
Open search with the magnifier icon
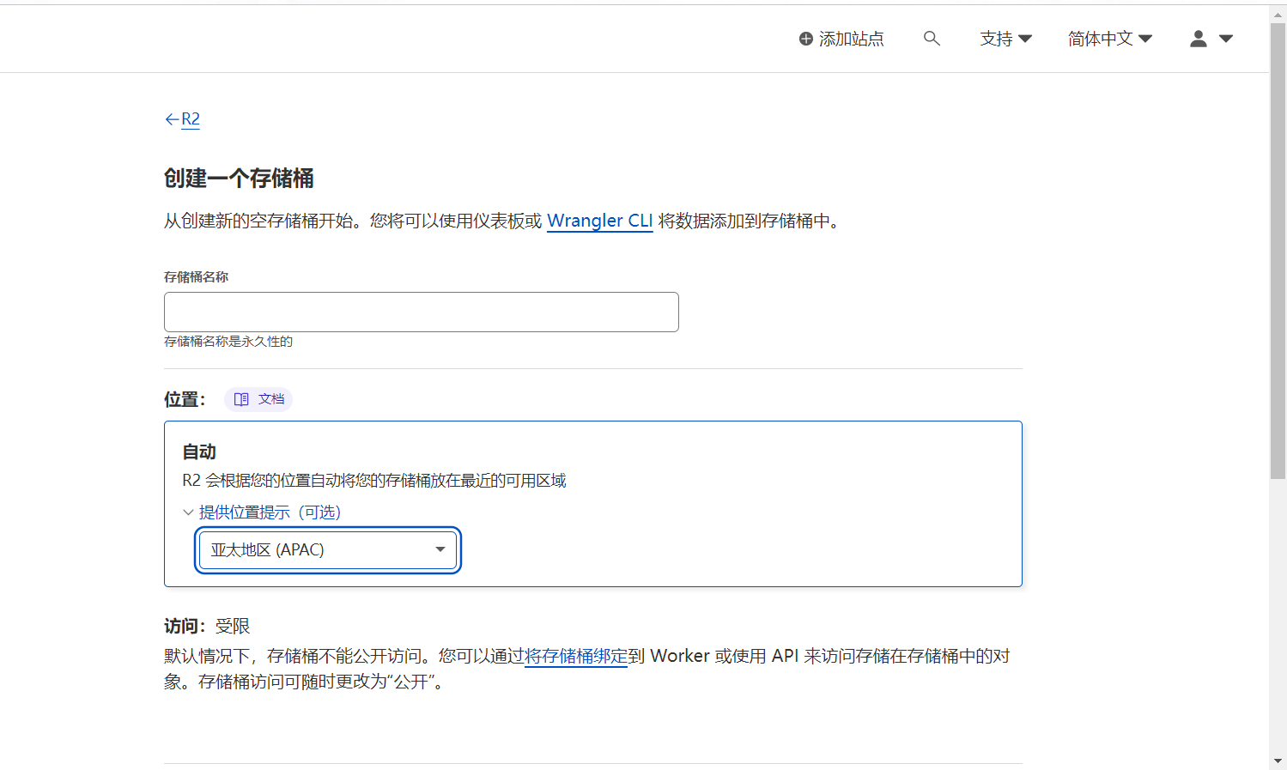[932, 39]
